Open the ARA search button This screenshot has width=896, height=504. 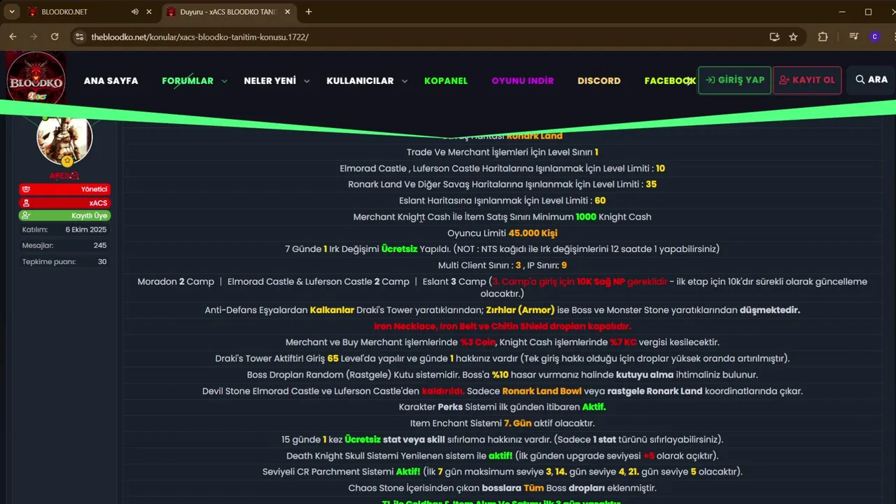tap(871, 80)
